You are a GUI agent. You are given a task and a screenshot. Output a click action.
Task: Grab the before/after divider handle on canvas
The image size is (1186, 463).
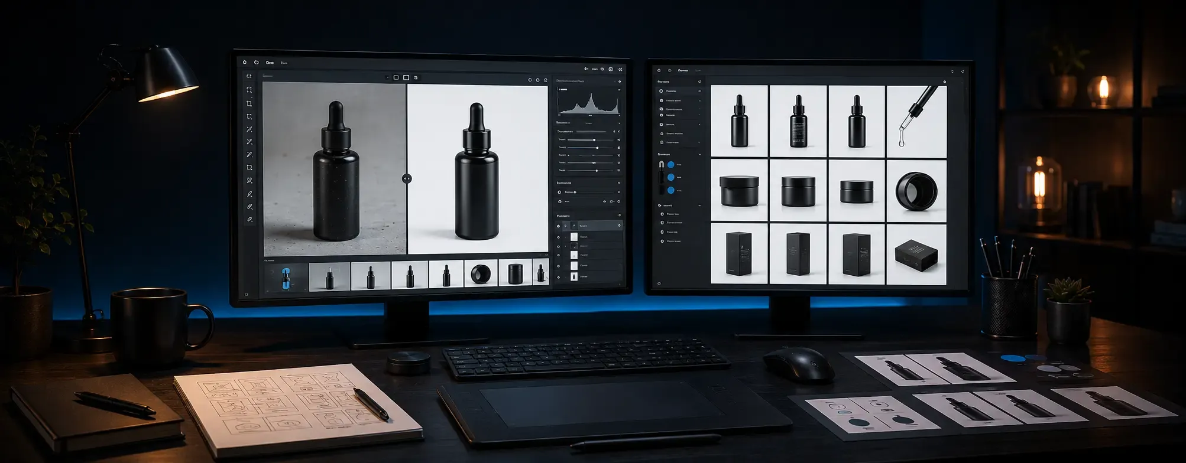point(406,178)
